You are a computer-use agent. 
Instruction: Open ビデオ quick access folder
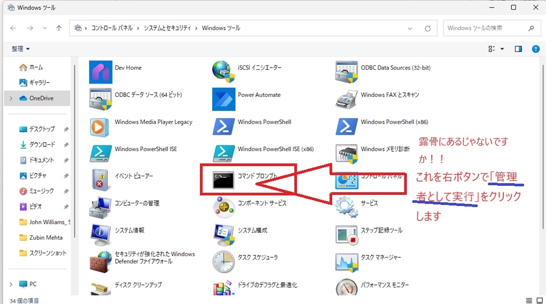[x=37, y=207]
